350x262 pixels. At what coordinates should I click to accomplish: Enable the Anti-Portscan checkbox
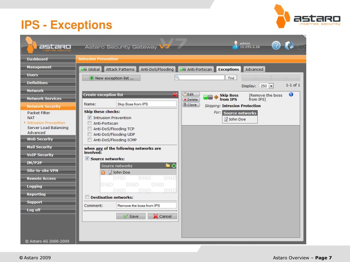point(90,123)
